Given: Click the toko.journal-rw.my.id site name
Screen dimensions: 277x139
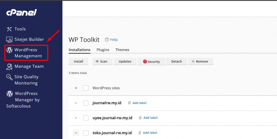Looking at the screenshot, I should tap(112, 133).
